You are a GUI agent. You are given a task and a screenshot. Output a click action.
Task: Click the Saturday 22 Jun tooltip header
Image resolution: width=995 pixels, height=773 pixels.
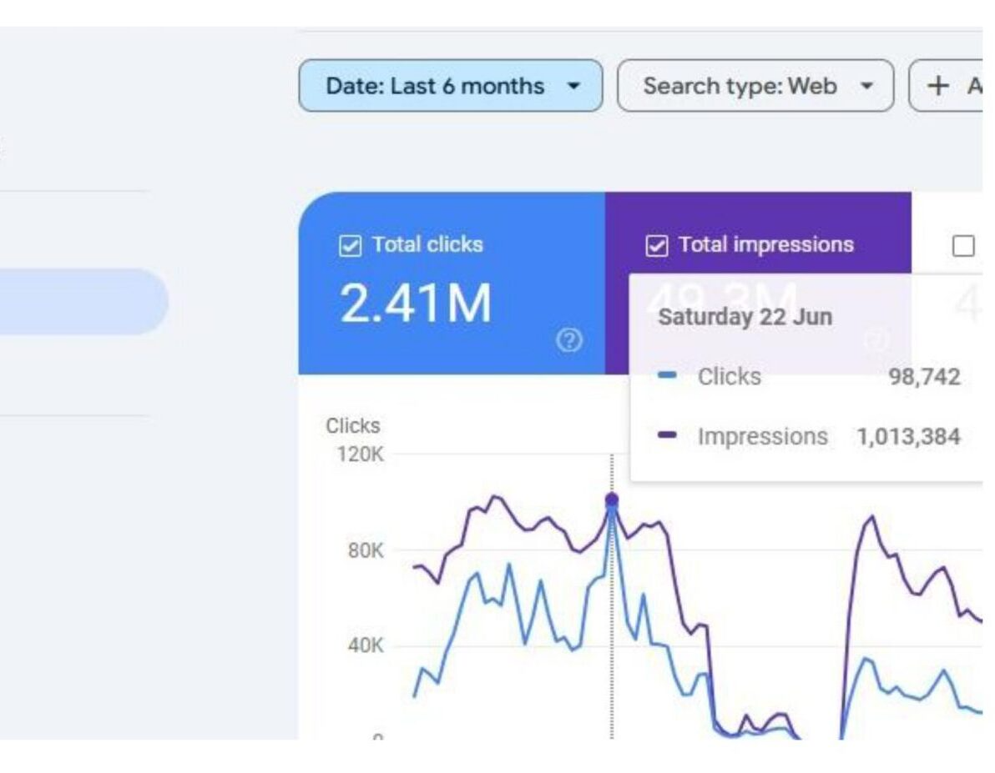point(745,317)
